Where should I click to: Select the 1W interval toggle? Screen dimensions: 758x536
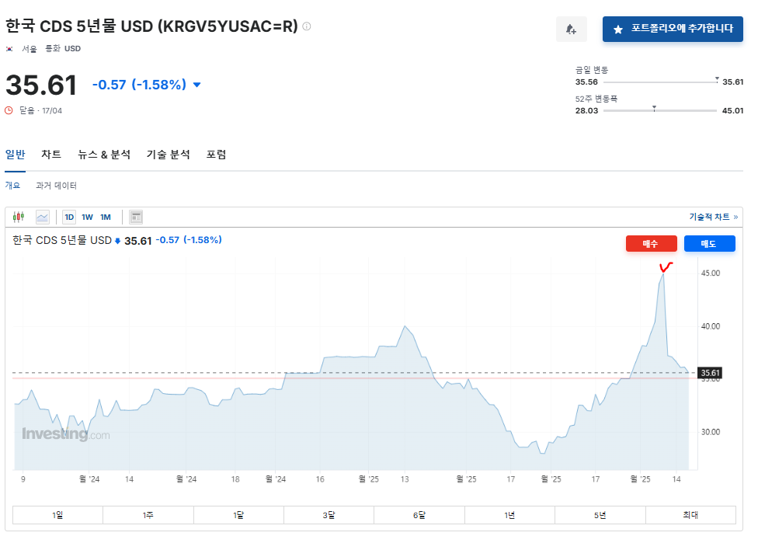coord(87,218)
